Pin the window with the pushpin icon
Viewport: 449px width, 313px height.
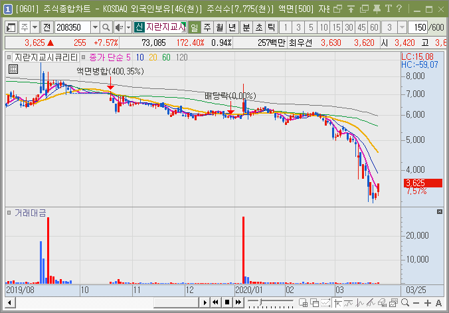[377, 9]
